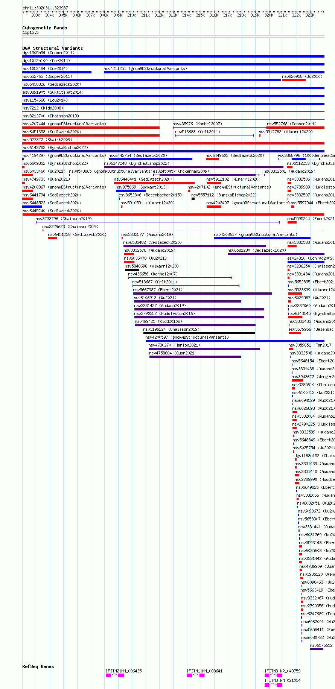Click nsv4200597 gnomAD variant label
The image size is (335, 689).
point(187,337)
